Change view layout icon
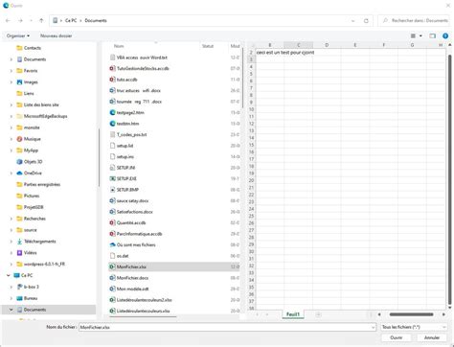 (413, 35)
